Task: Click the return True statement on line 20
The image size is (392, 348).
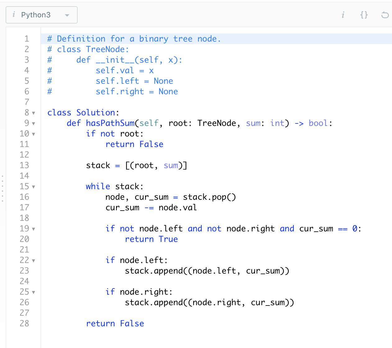Action: point(151,239)
